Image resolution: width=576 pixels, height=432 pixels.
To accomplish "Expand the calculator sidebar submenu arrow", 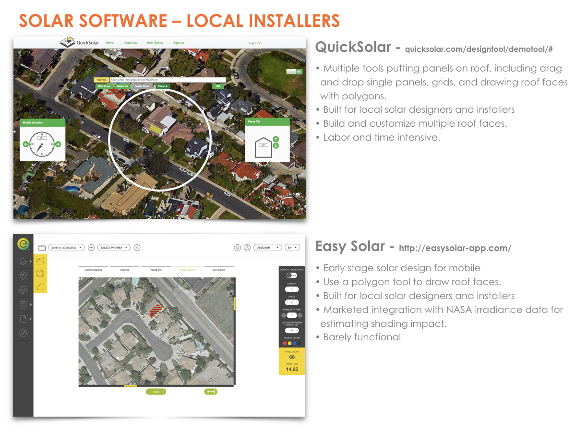I will pyautogui.click(x=30, y=304).
